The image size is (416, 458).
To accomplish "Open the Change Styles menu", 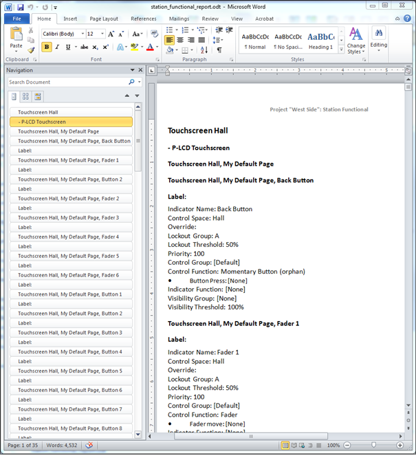I will coord(356,40).
